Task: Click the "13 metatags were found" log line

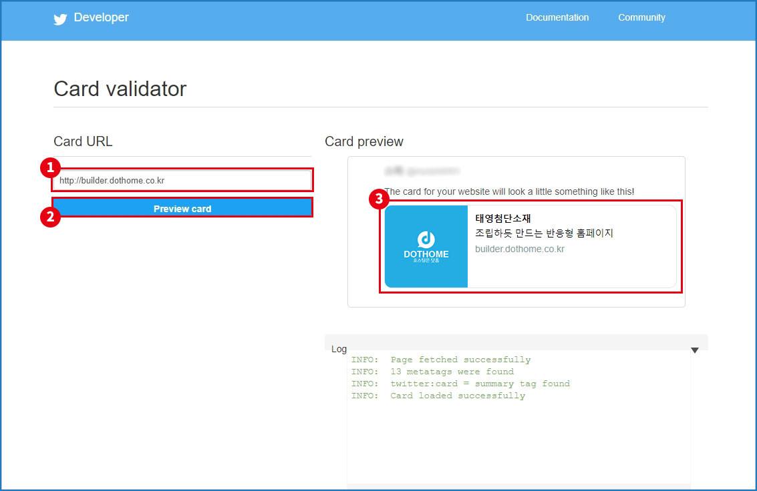Action: [432, 372]
